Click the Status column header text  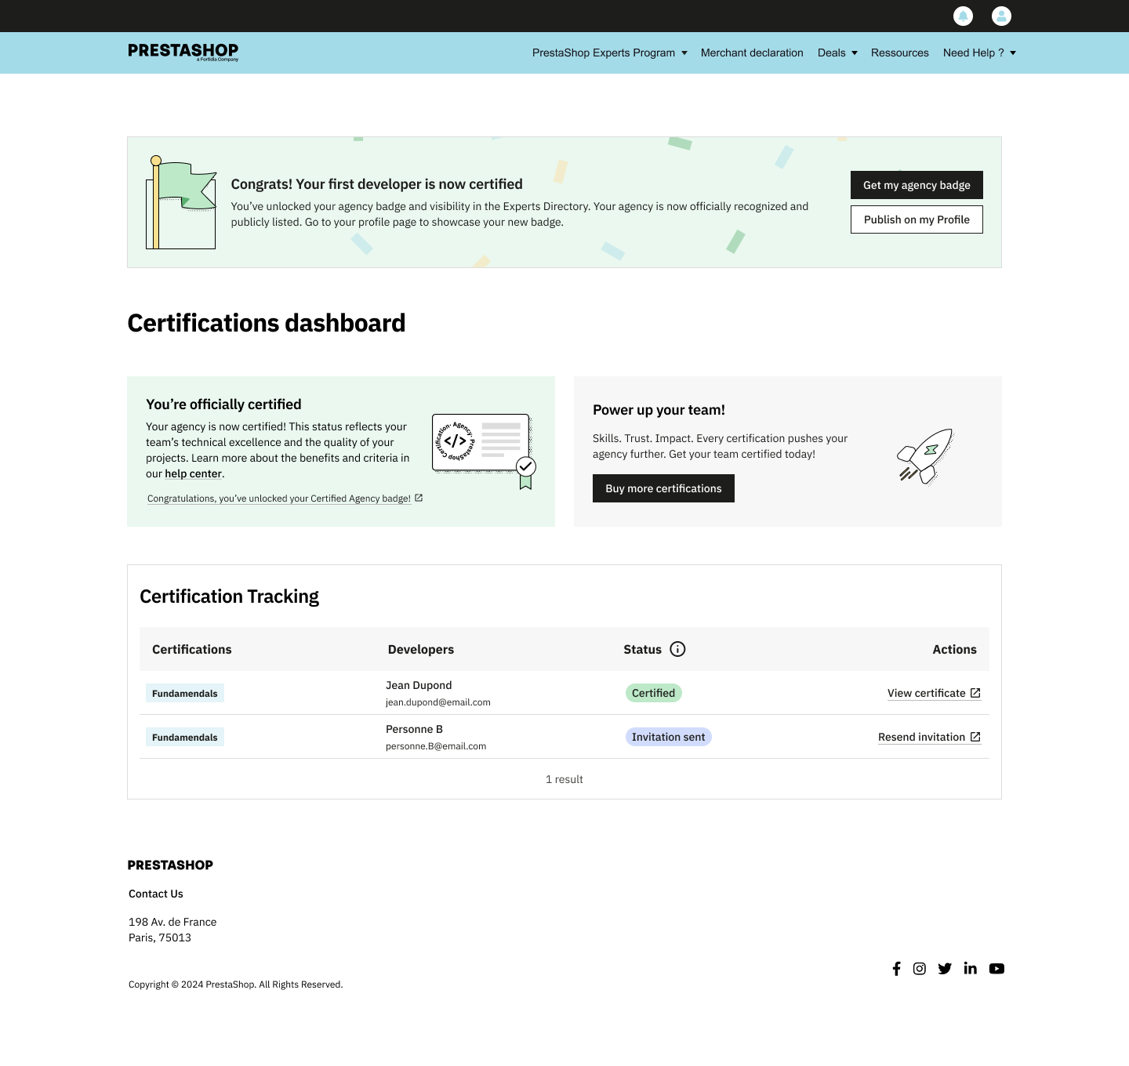643,649
